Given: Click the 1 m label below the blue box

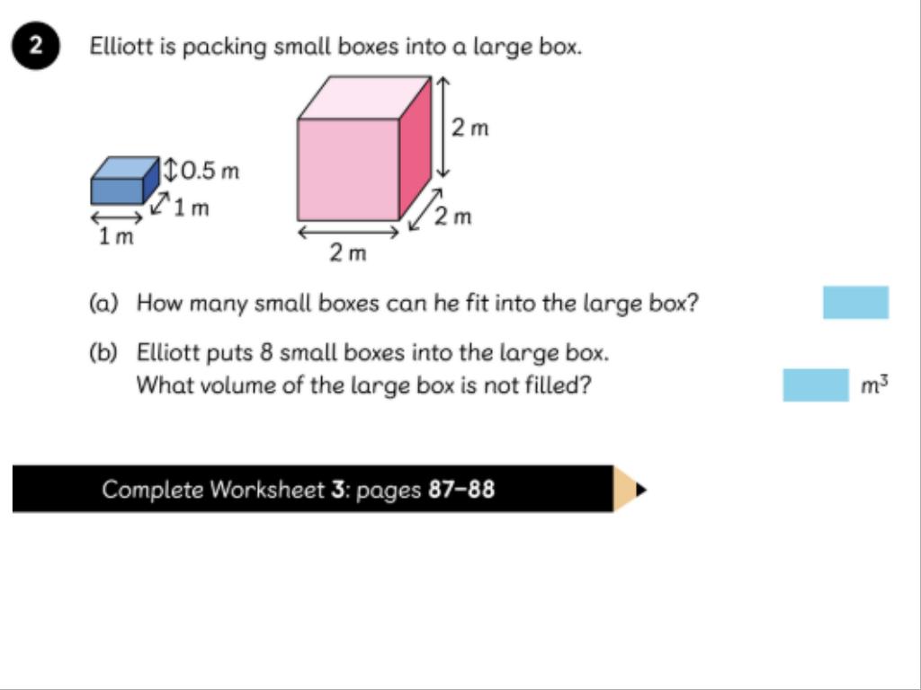Looking at the screenshot, I should coord(116,237).
